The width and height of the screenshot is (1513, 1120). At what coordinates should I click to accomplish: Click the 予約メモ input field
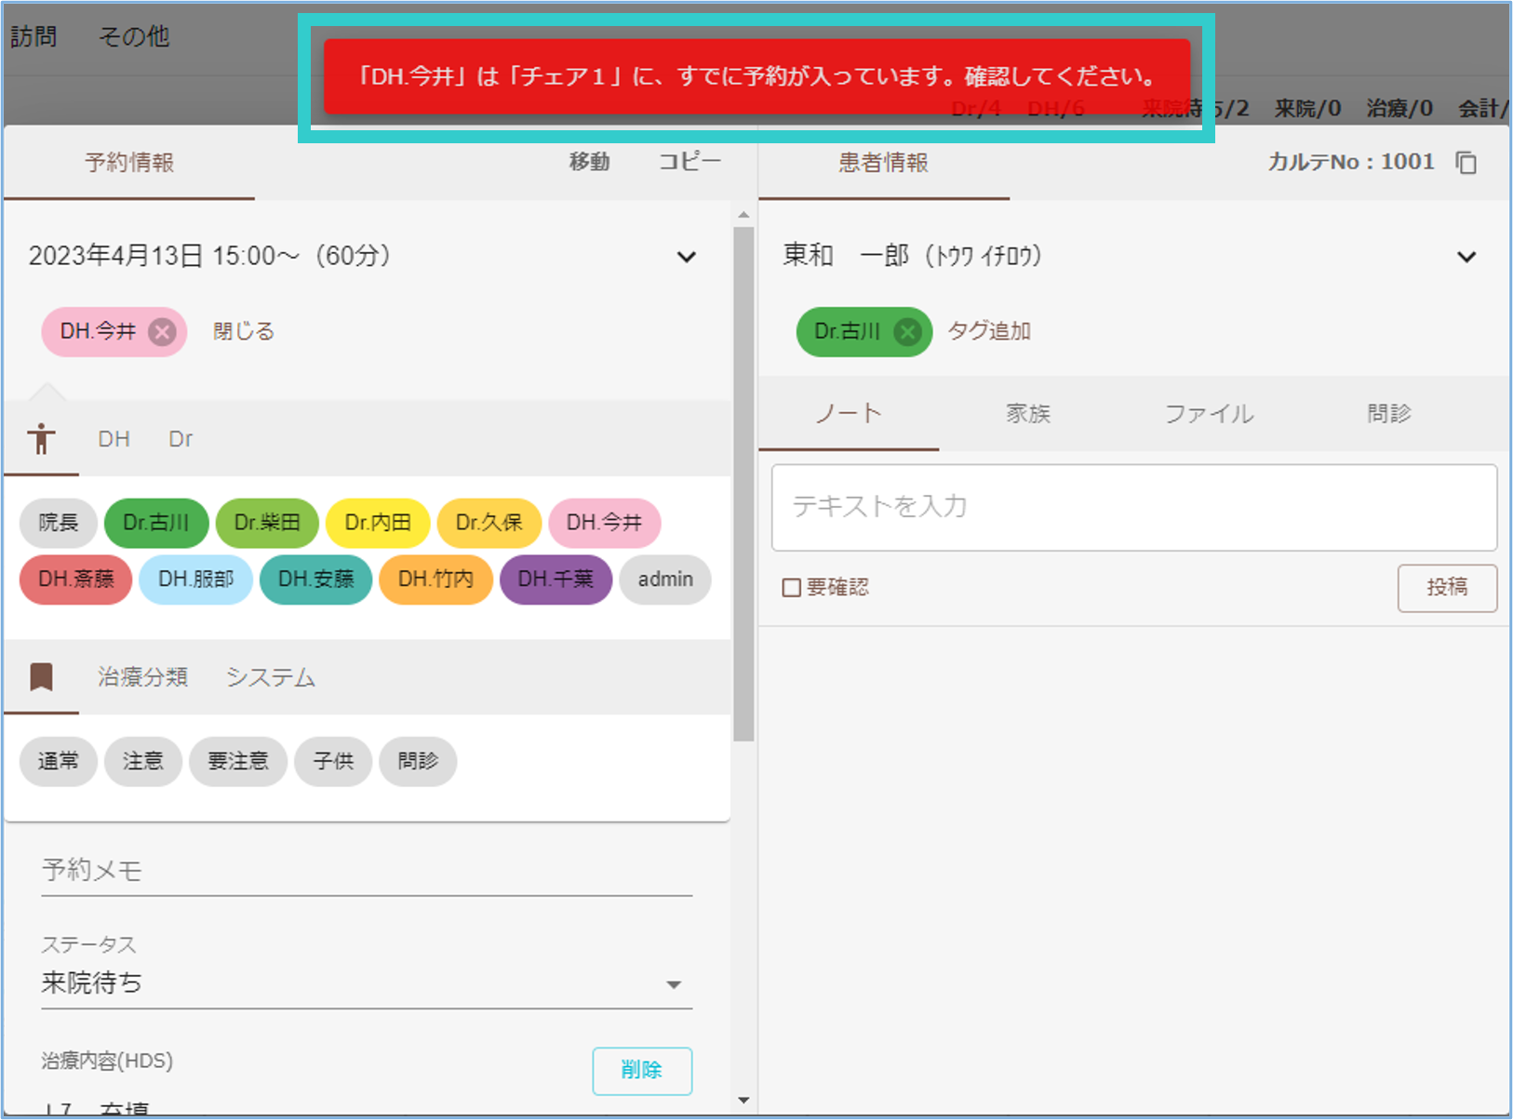(366, 871)
